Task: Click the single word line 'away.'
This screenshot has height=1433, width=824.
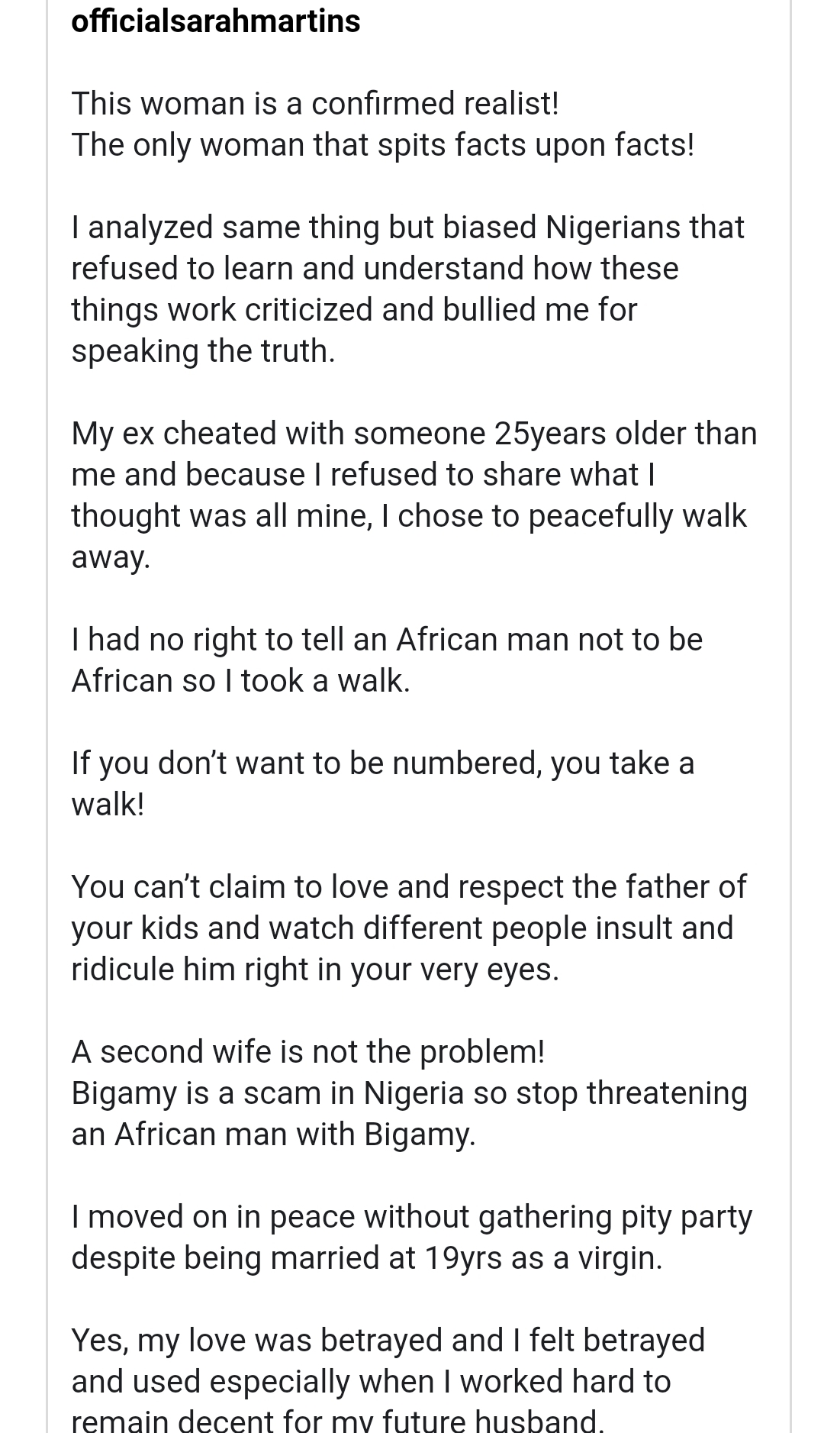Action: click(x=111, y=557)
